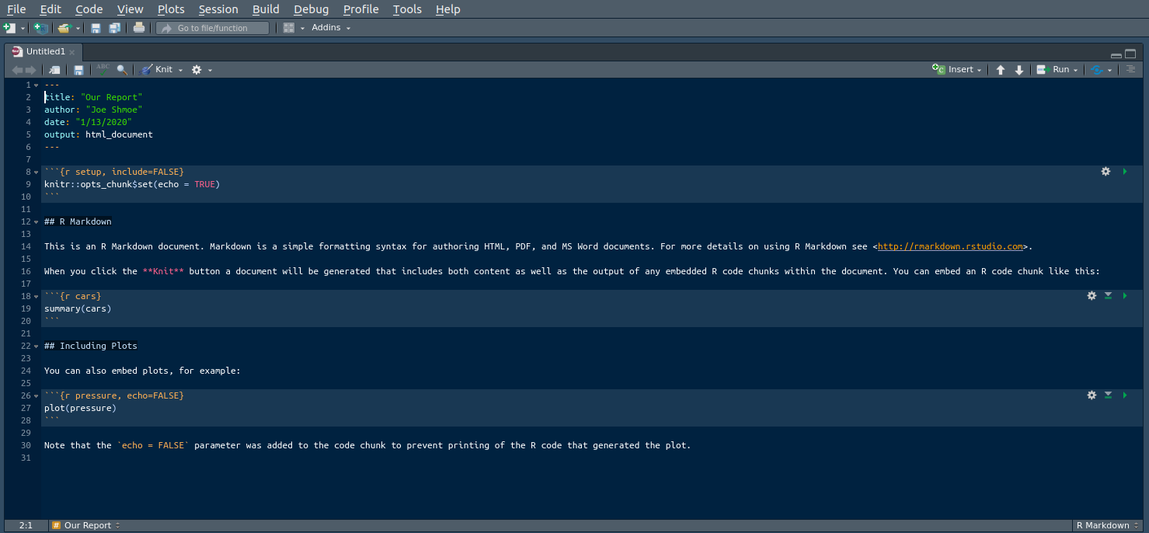Run the pressure chunk
This screenshot has height=533, width=1149.
pos(1124,395)
